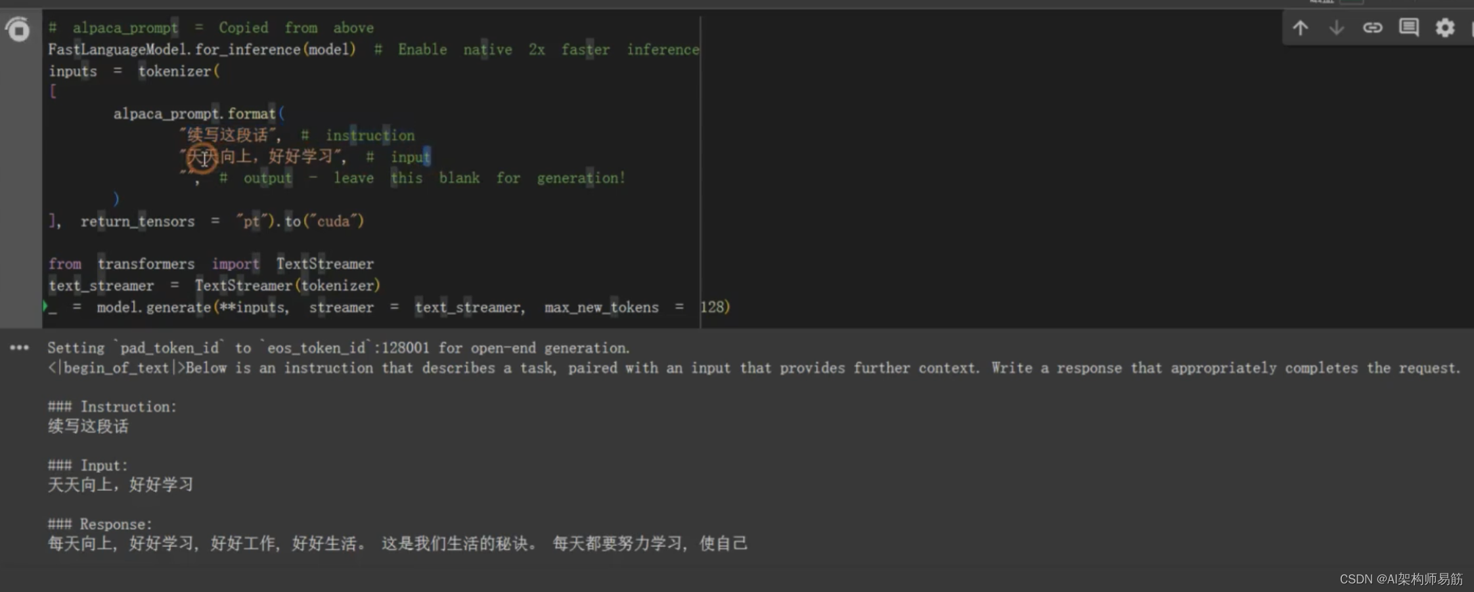1474x592 pixels.
Task: Add a comment to this cell
Action: (x=1408, y=28)
